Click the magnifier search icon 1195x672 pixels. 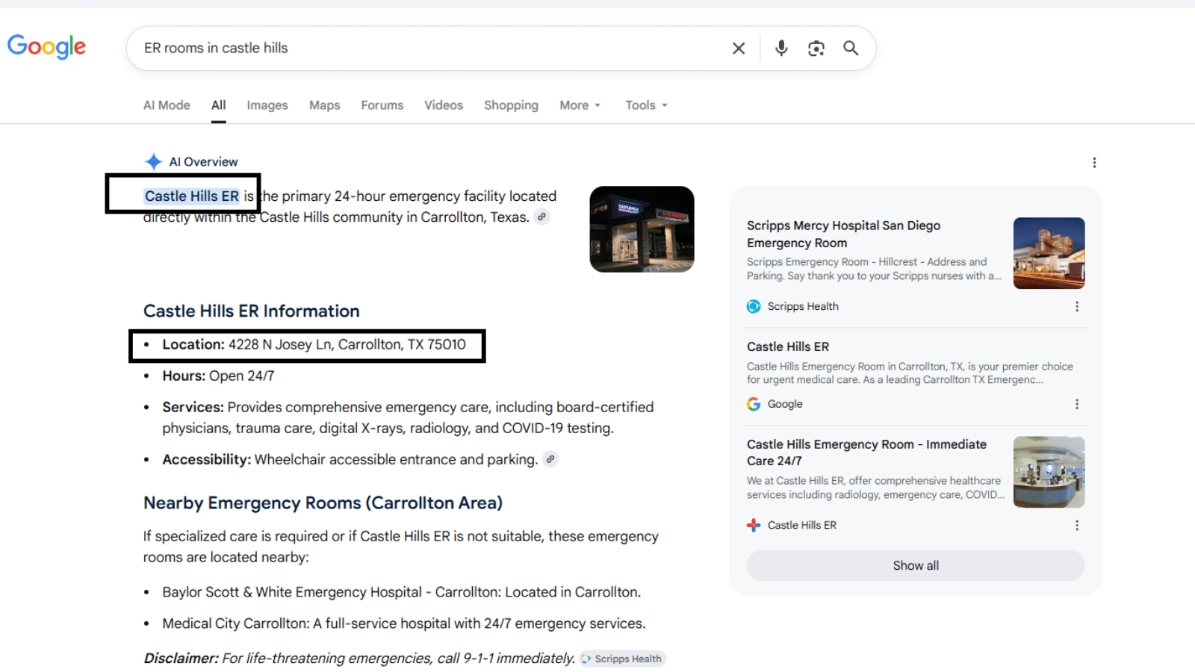coord(851,49)
